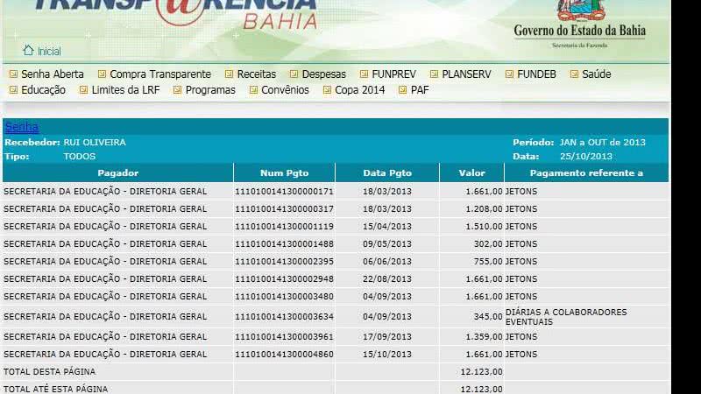Click the Governo do Estado da Bahia crest
701x394 pixels.
pos(581,11)
